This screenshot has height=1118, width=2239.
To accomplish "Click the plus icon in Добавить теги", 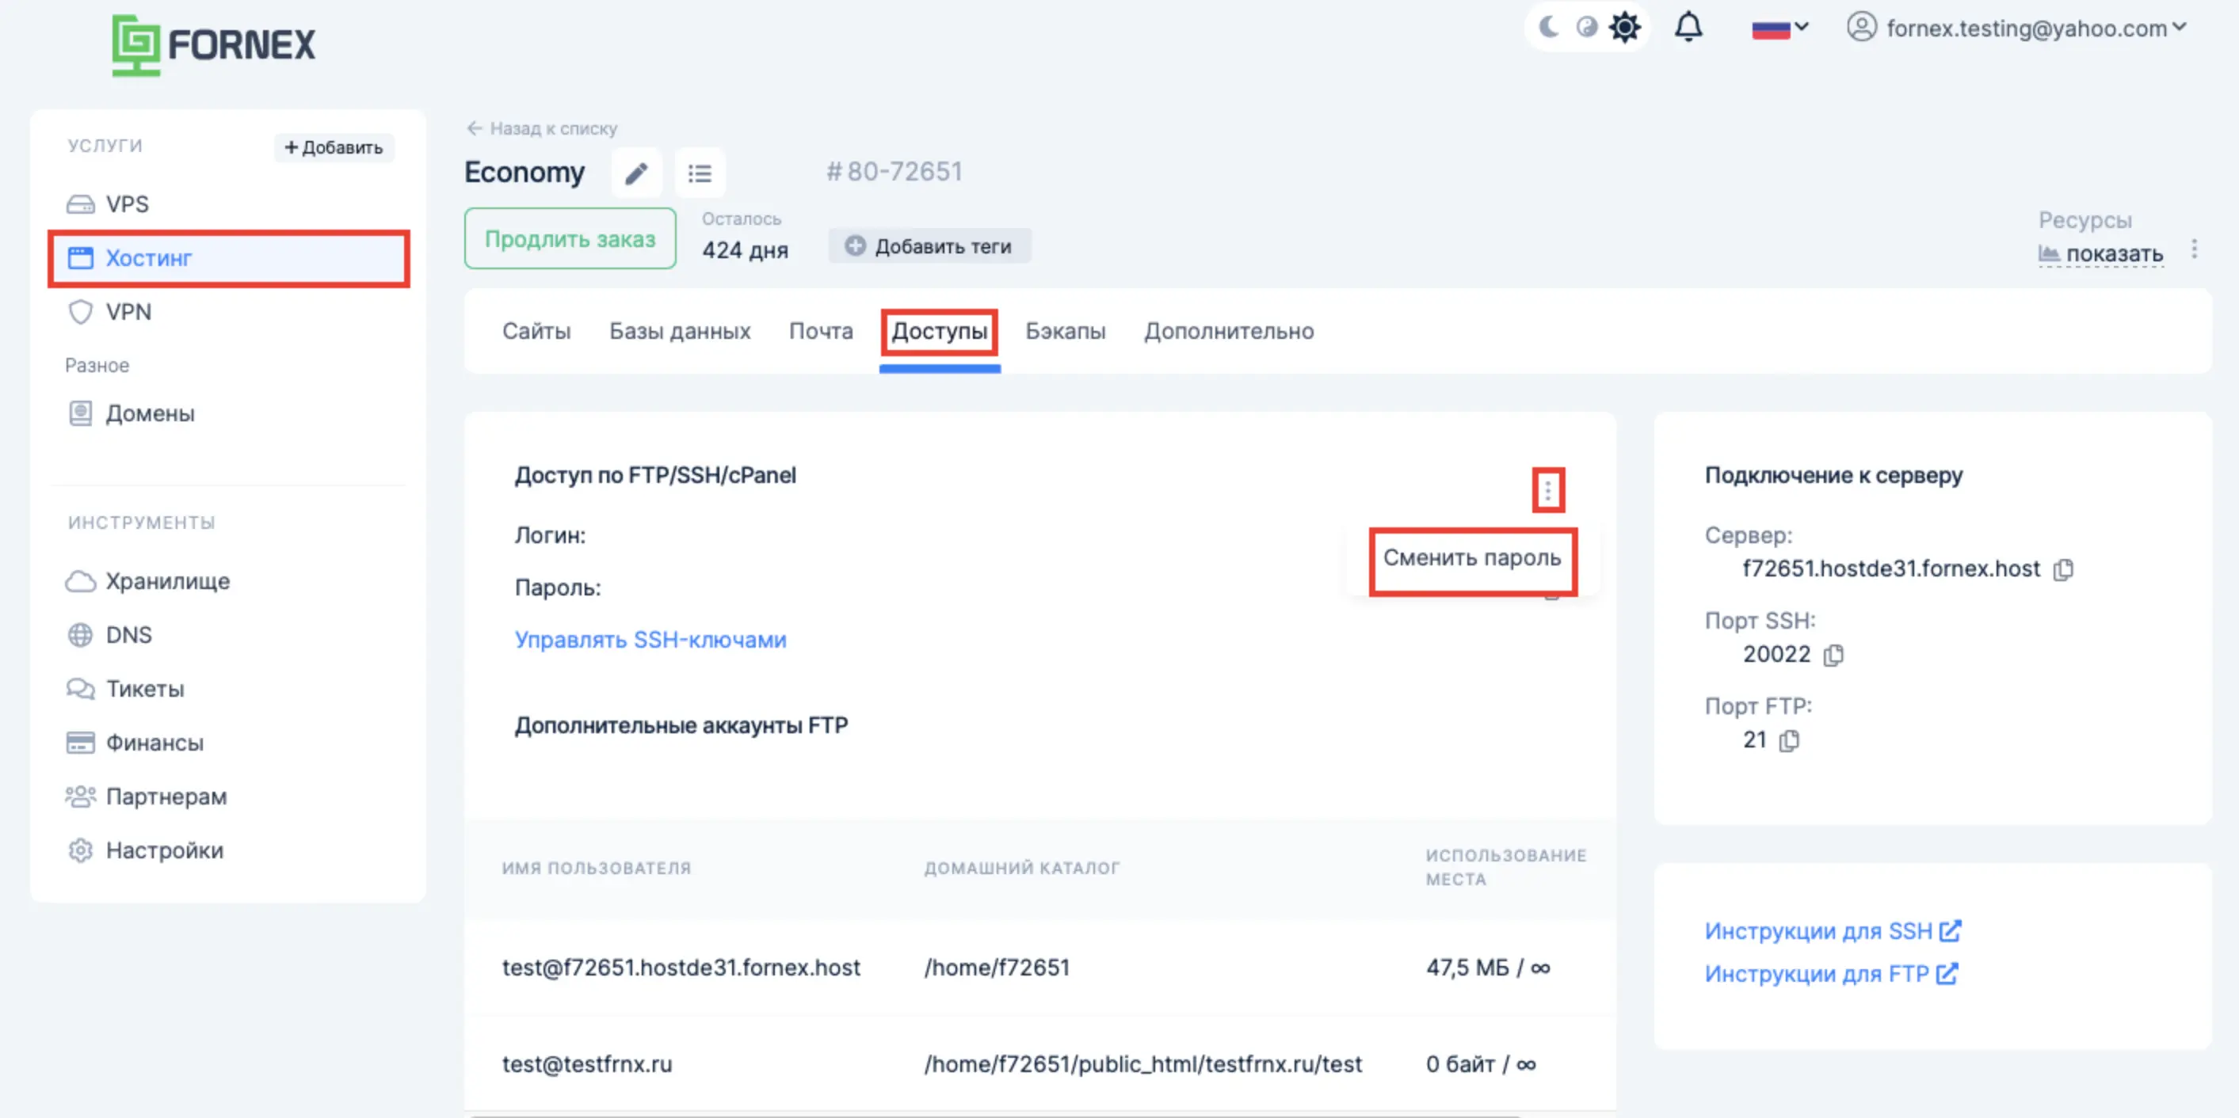I will [x=855, y=245].
